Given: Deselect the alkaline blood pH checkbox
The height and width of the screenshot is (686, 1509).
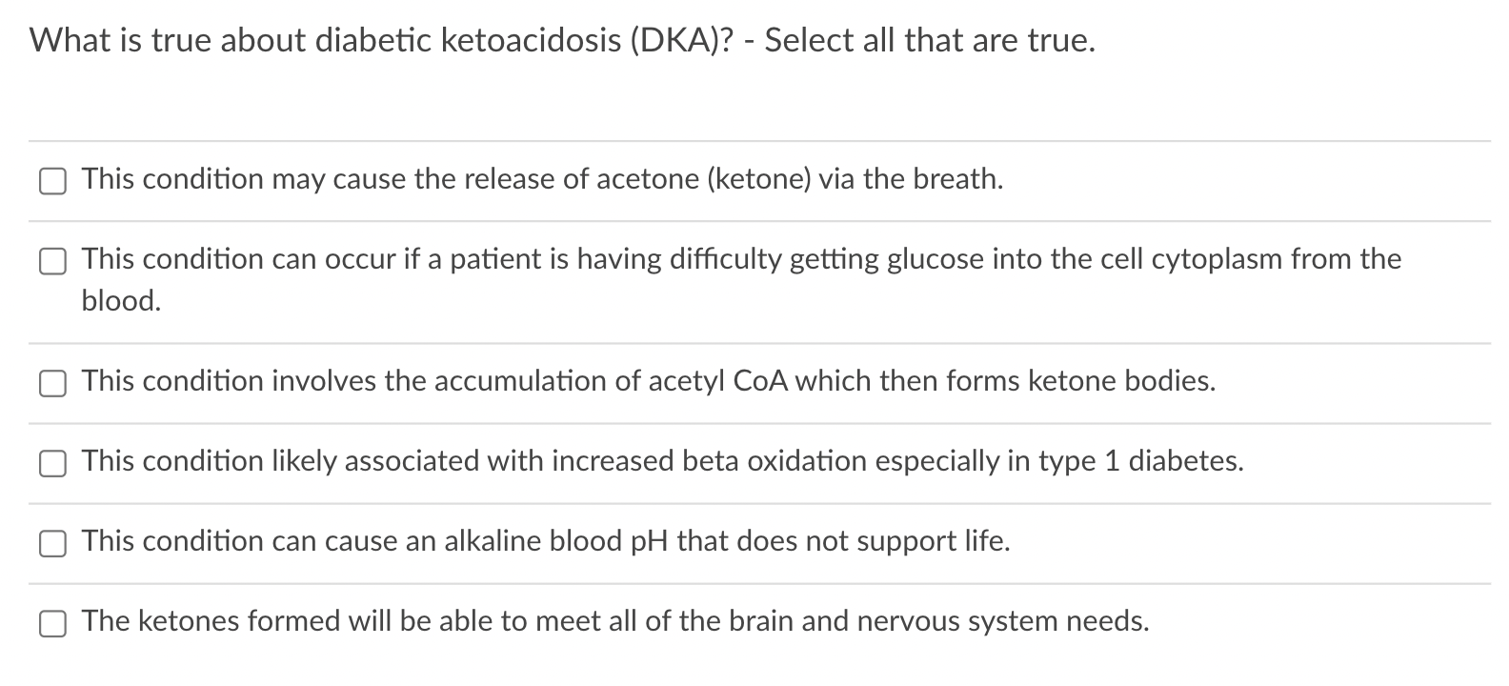Looking at the screenshot, I should (53, 543).
